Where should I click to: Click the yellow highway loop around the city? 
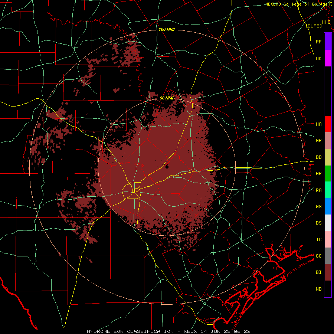click(x=132, y=190)
